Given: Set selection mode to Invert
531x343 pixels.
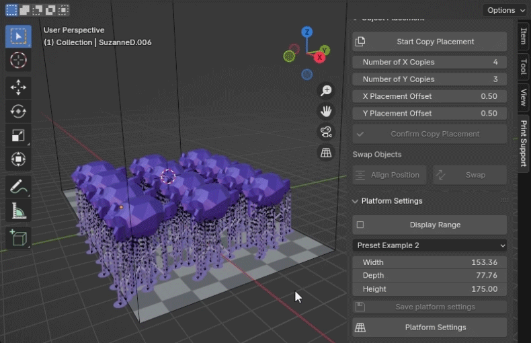Looking at the screenshot, I should [50, 10].
